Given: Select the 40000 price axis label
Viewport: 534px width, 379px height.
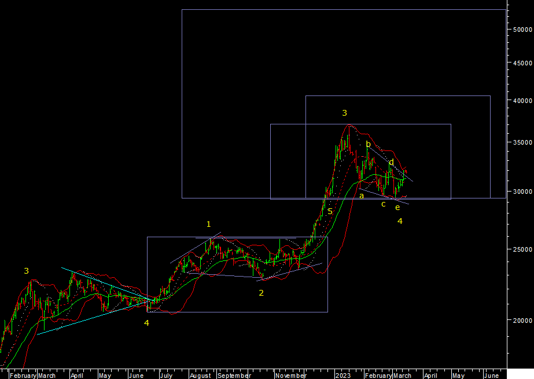Looking at the screenshot, I should 522,101.
